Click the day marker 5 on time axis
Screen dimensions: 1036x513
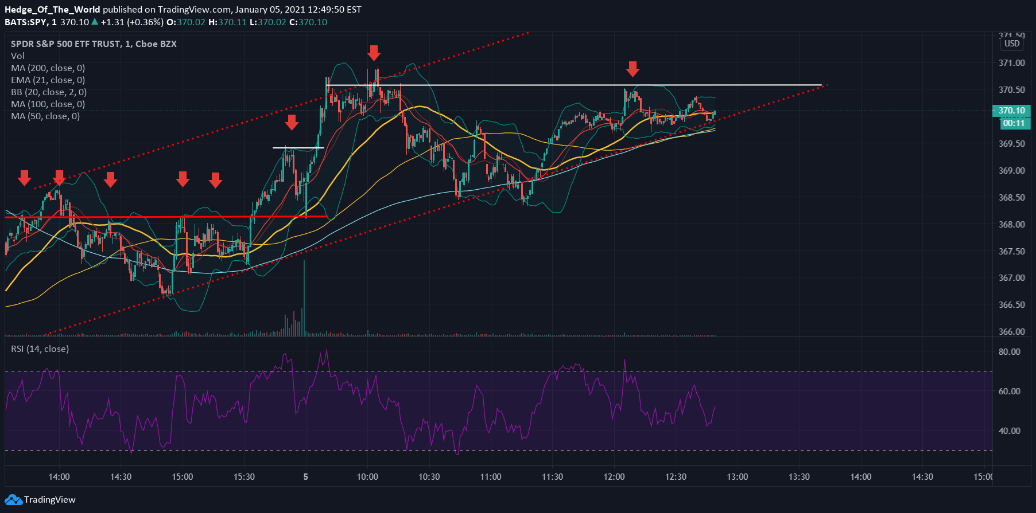[x=306, y=476]
